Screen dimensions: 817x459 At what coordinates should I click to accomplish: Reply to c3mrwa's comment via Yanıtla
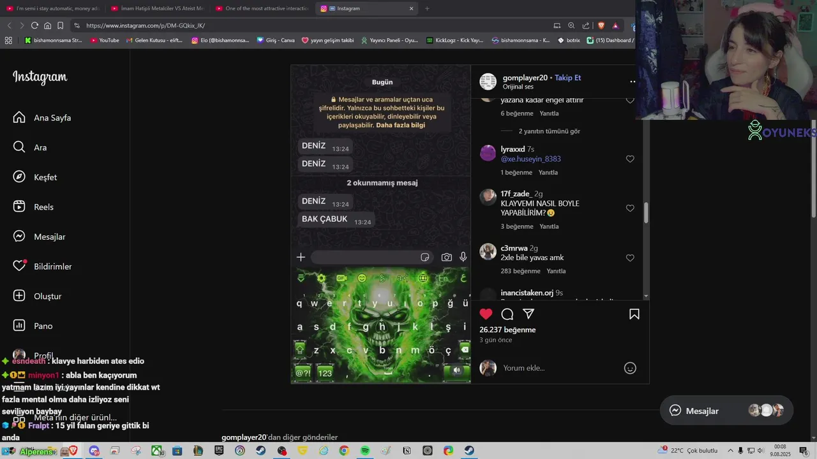pyautogui.click(x=556, y=271)
